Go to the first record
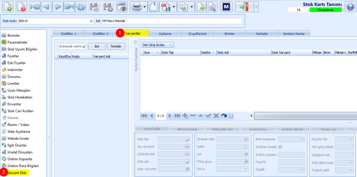The height and width of the screenshot is (177, 357). [x=35, y=7]
